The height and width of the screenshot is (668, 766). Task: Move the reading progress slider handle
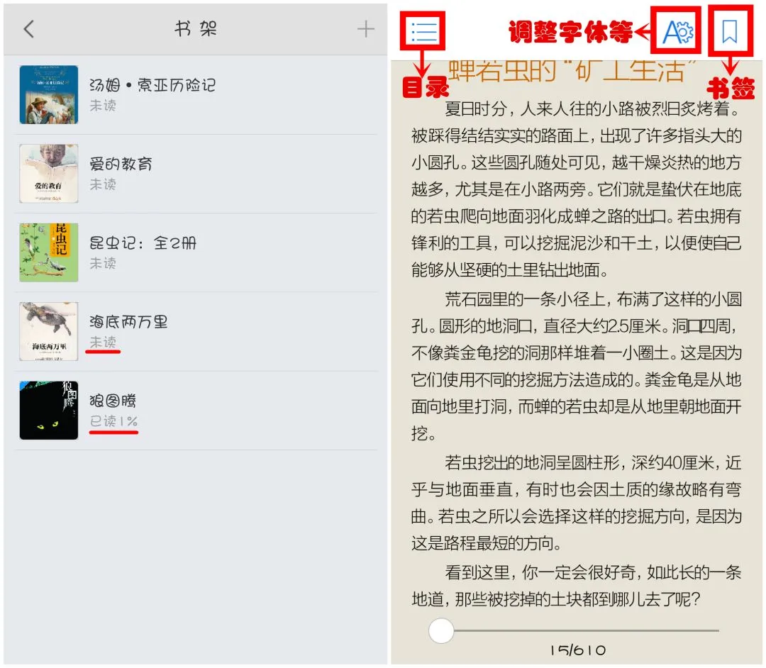coord(440,630)
